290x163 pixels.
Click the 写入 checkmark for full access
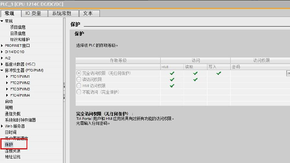(x=219, y=73)
